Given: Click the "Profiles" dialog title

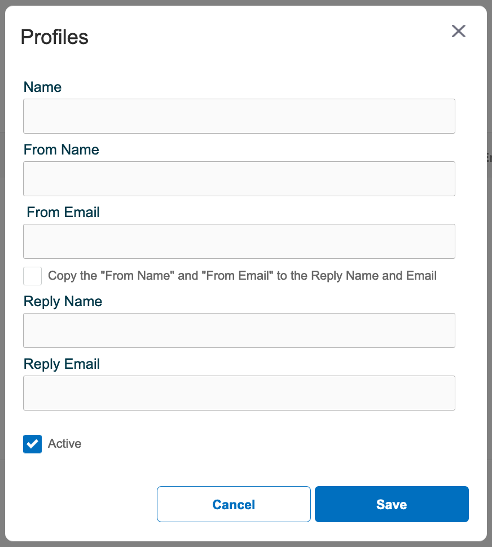Looking at the screenshot, I should tap(54, 37).
